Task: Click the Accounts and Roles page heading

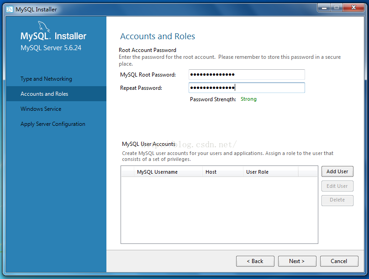Action: (158, 36)
